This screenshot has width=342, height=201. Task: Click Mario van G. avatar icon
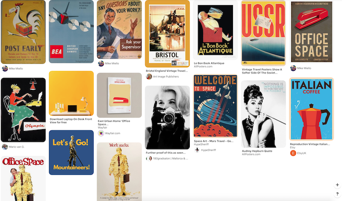click(x=5, y=147)
